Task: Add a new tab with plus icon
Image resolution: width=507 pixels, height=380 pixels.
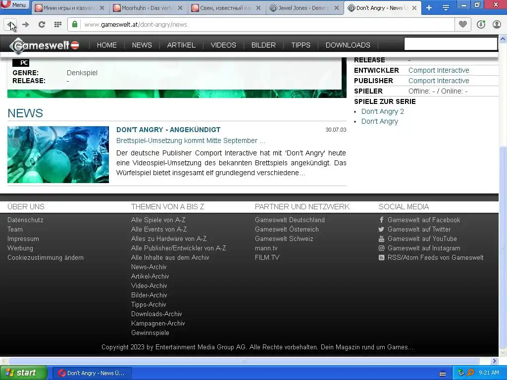Action: tap(429, 8)
